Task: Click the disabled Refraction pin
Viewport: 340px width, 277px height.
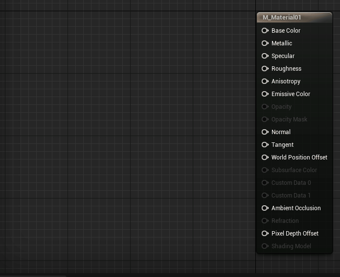Action: (x=265, y=221)
